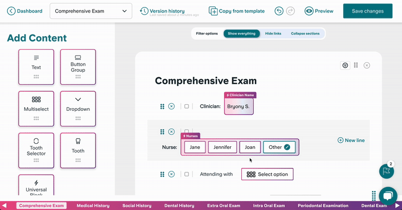Edit the Other option pencil icon

[287, 147]
